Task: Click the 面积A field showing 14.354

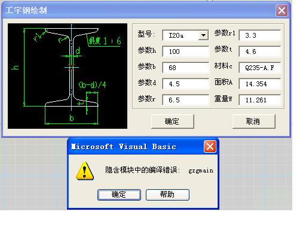Action: tap(260, 84)
